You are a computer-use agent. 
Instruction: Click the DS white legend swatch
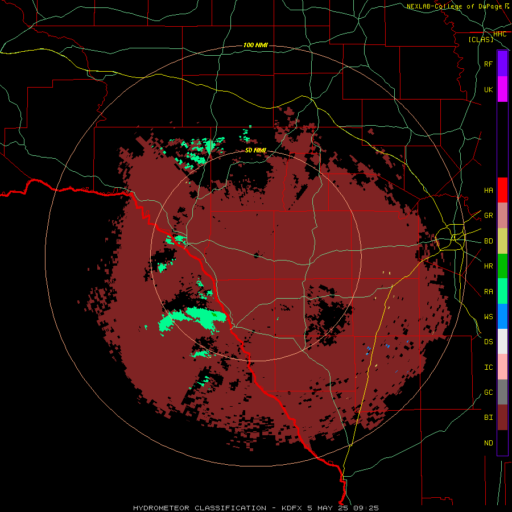point(502,341)
